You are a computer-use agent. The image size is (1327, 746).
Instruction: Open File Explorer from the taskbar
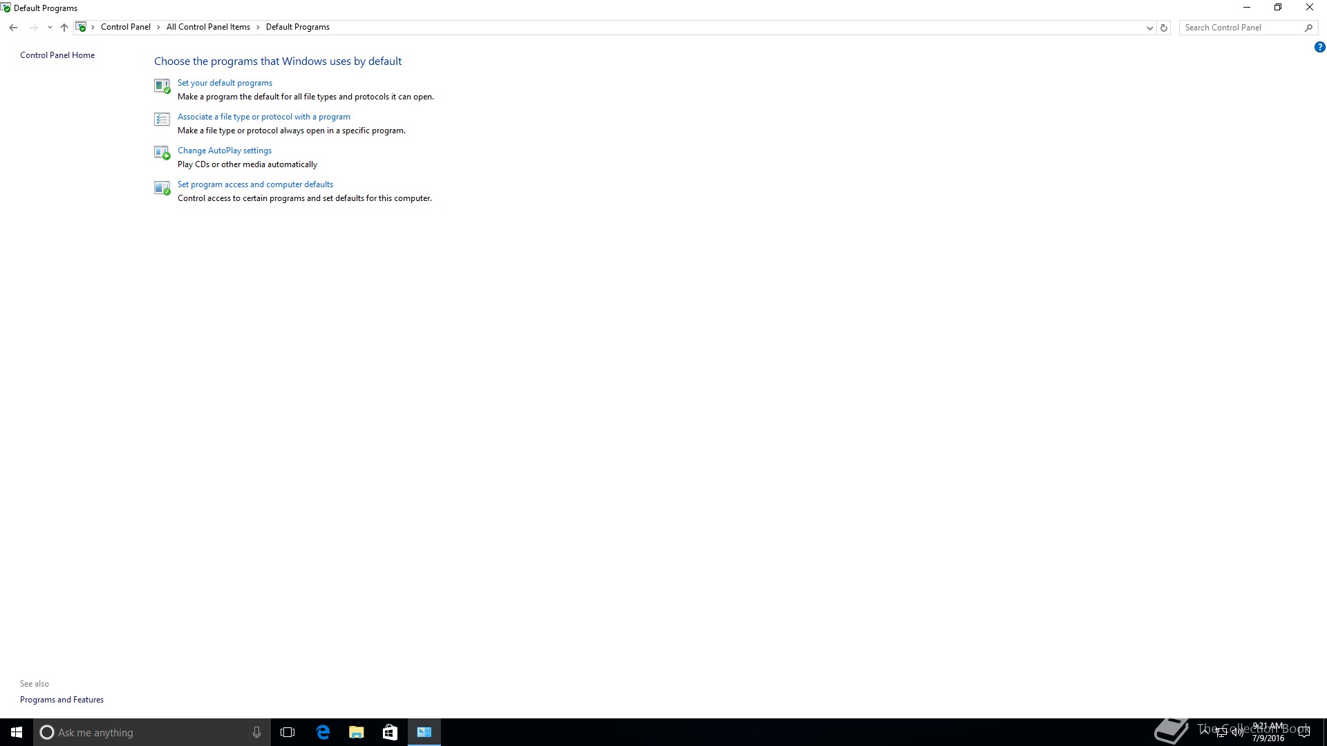pos(357,732)
